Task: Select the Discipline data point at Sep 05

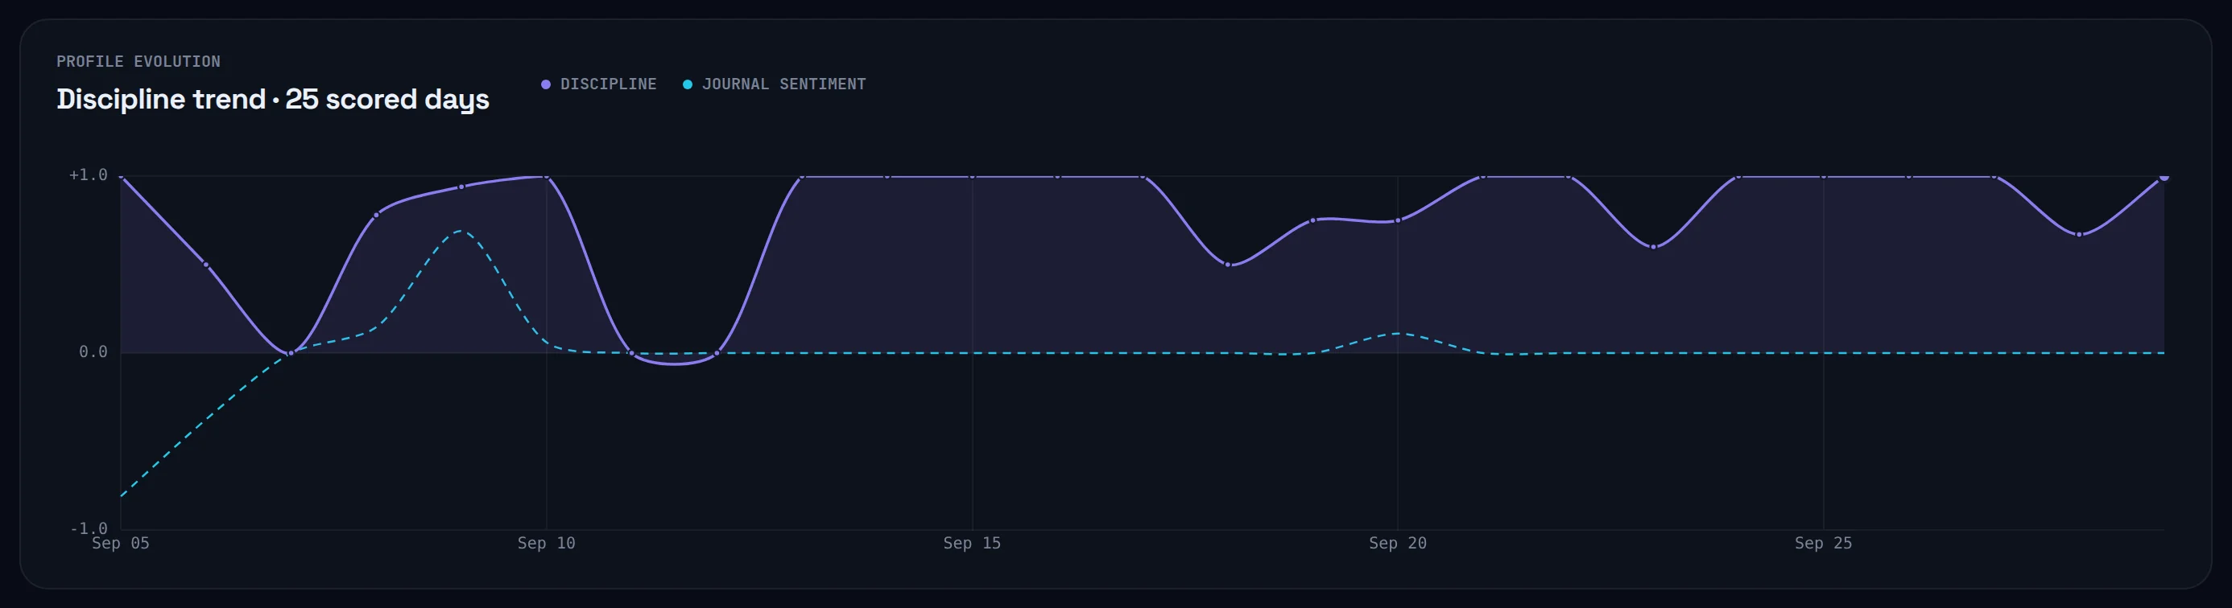Action: tap(122, 176)
